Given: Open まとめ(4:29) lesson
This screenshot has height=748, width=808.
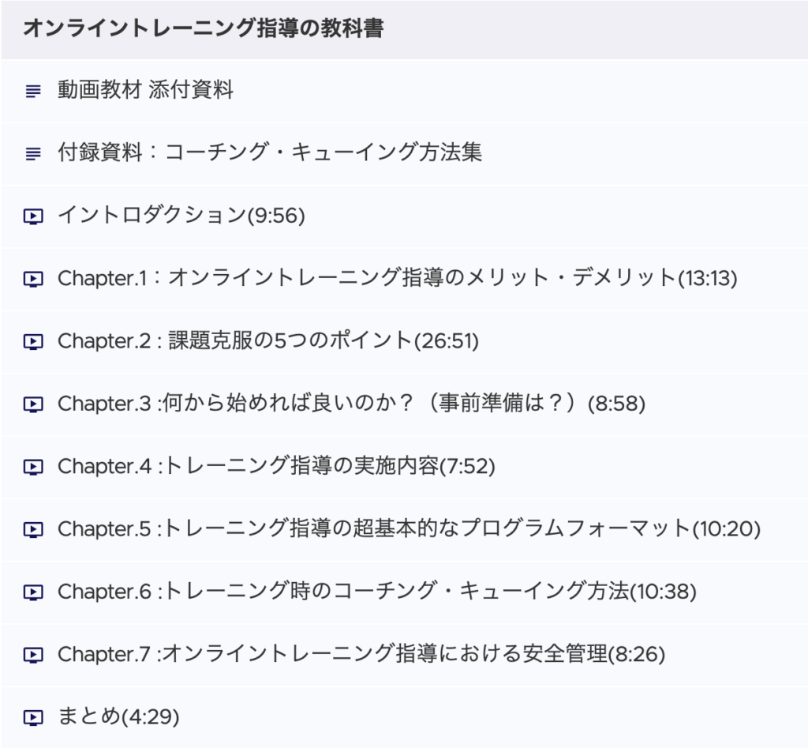Looking at the screenshot, I should pos(404,717).
